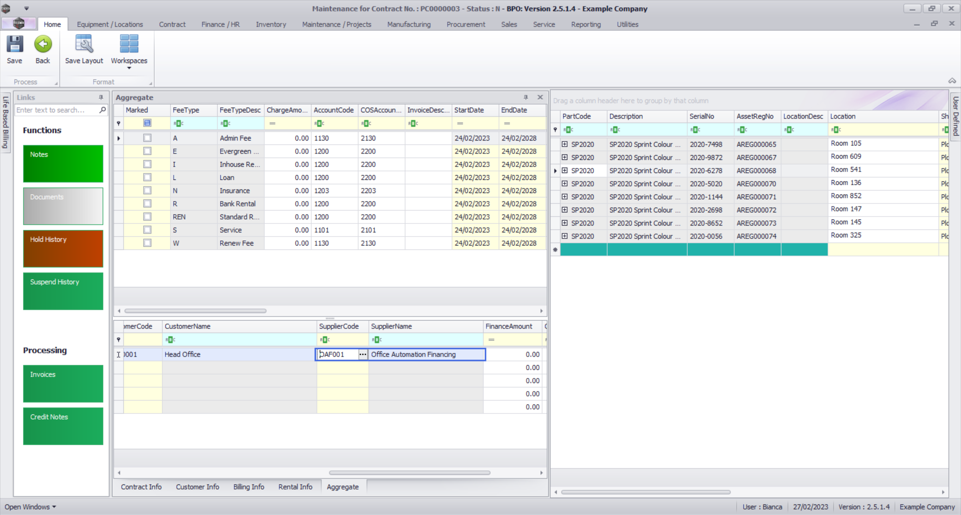
Task: Click the Aggregate grid horizontal scrollbar
Action: (x=195, y=311)
